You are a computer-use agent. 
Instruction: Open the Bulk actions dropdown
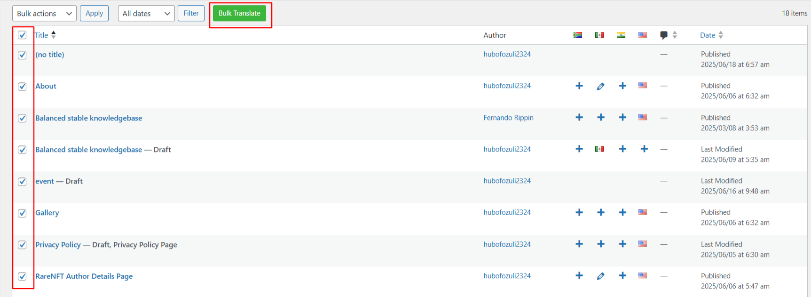click(x=44, y=14)
